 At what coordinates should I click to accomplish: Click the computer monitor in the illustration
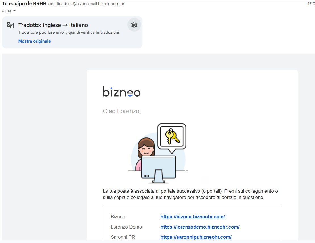click(x=158, y=168)
